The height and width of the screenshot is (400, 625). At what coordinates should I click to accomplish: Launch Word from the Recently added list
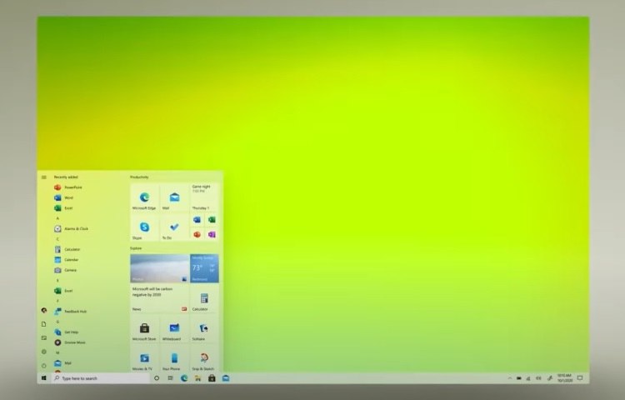click(64, 197)
